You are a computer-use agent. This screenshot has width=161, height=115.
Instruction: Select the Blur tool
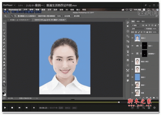(4, 62)
